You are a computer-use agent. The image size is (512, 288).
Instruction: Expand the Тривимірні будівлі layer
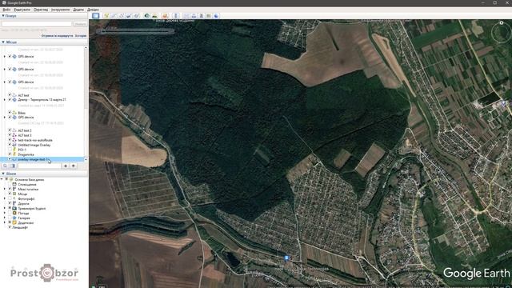(5, 208)
